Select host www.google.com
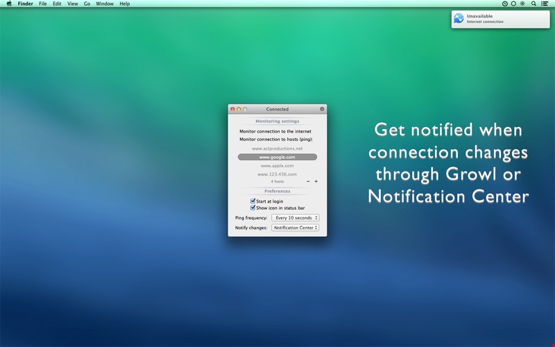The image size is (555, 347). point(277,157)
